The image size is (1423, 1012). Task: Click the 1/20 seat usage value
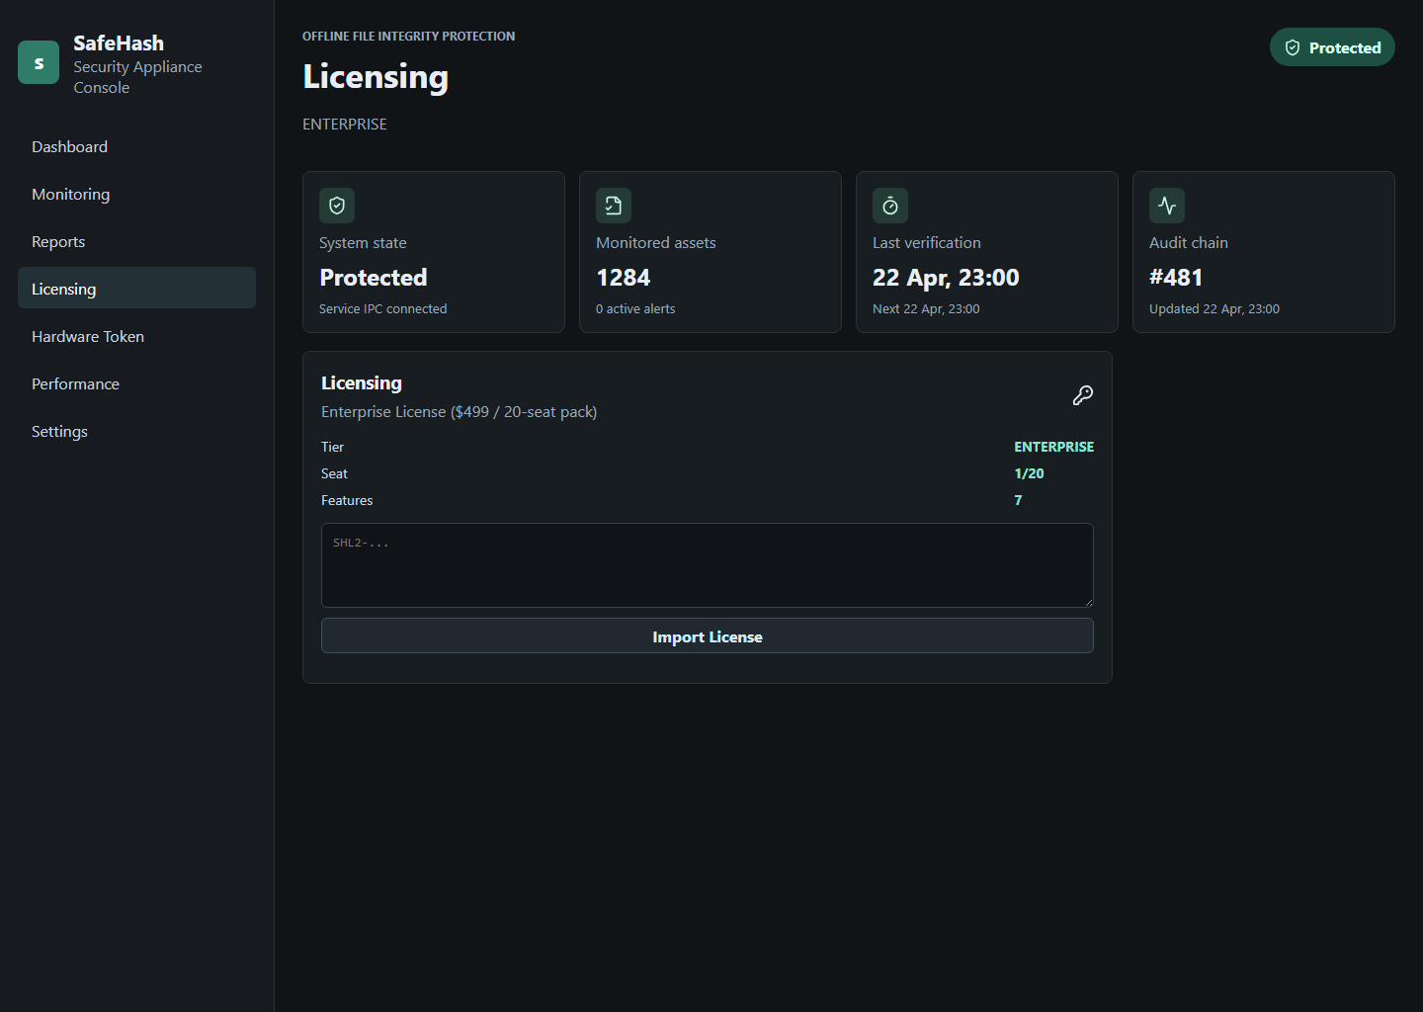(1029, 473)
